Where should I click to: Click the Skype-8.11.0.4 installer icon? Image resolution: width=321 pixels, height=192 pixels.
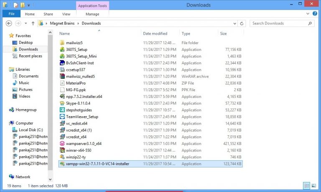click(62, 103)
